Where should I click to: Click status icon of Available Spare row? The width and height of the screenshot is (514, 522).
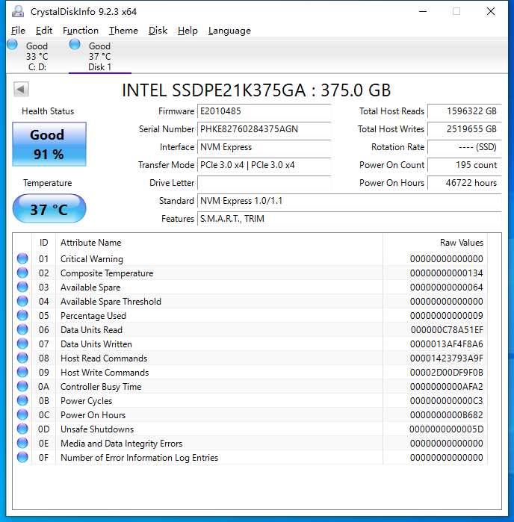(x=22, y=287)
